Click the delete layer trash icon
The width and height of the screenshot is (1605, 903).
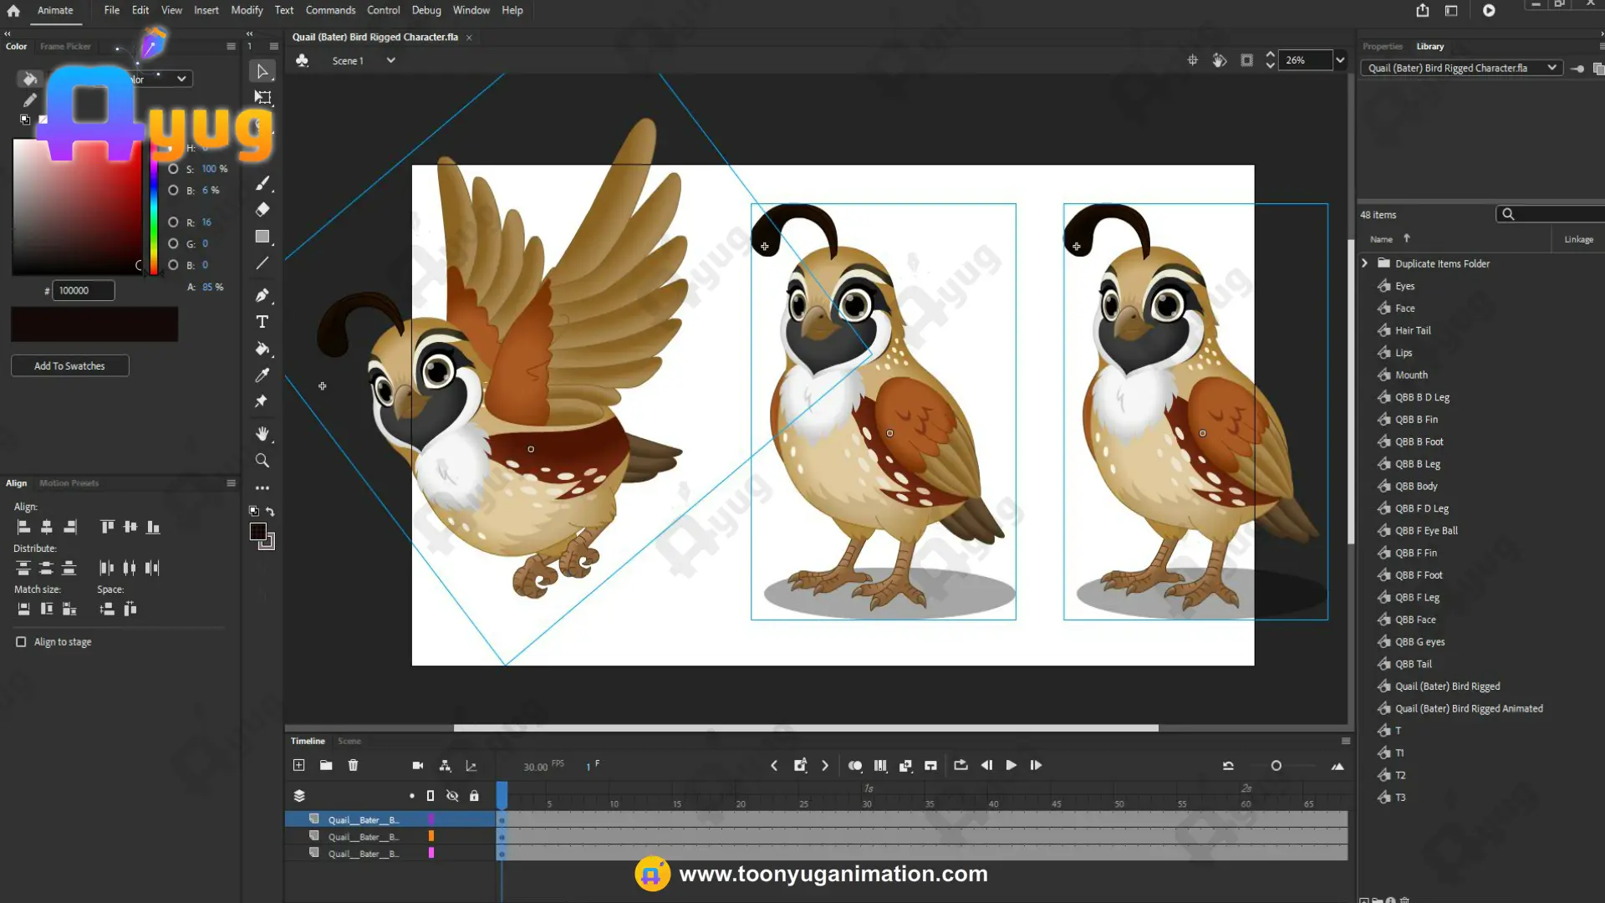[353, 765]
